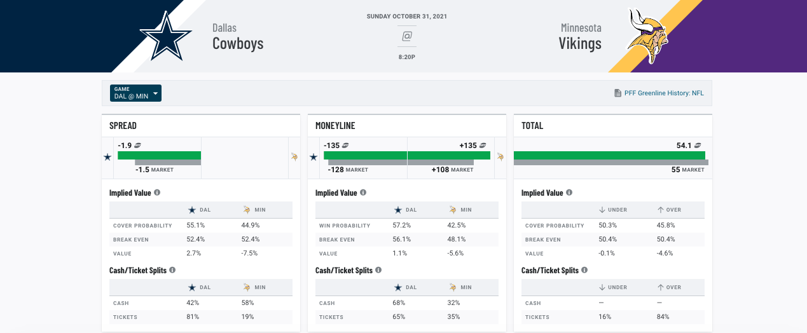The width and height of the screenshot is (807, 333).
Task: Click the green Total bar at 54.1
Action: [x=609, y=155]
